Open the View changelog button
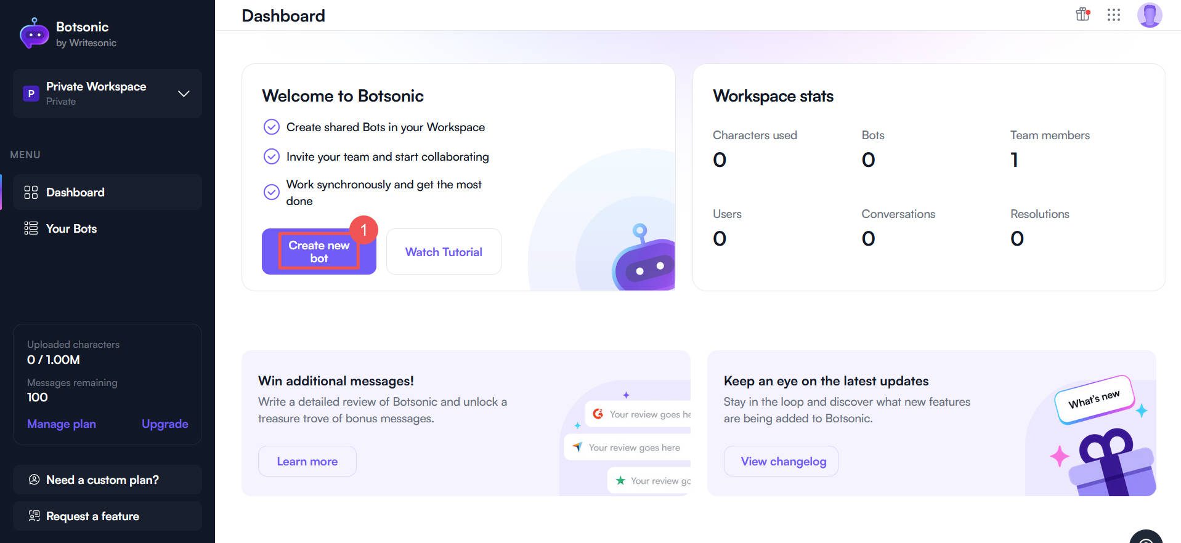 click(781, 461)
